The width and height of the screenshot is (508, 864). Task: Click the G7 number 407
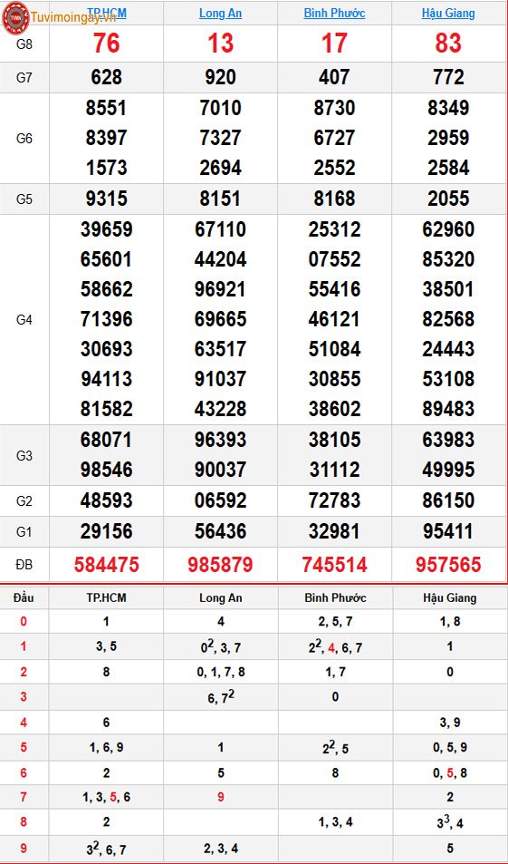(x=334, y=77)
